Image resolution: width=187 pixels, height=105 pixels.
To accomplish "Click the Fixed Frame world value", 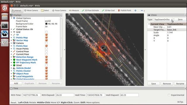I will click(x=48, y=21).
